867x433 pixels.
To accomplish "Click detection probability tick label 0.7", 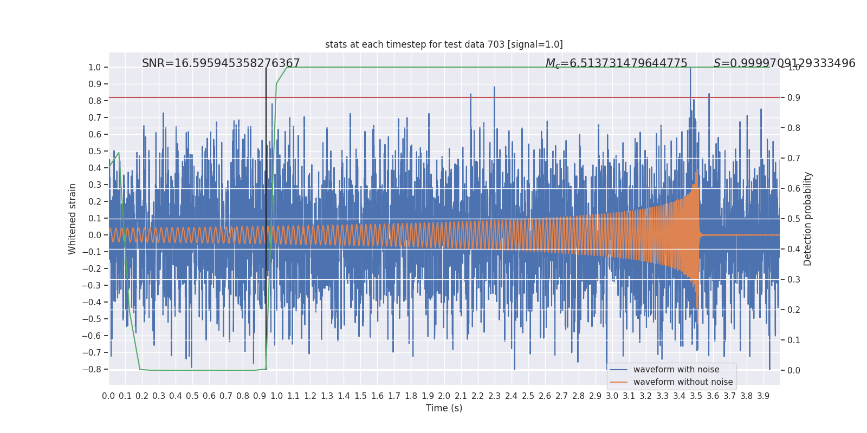I will pyautogui.click(x=794, y=159).
